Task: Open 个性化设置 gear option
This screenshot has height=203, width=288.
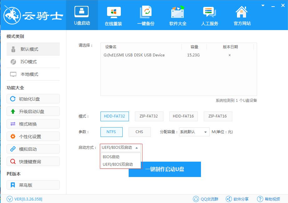Action: pyautogui.click(x=33, y=137)
